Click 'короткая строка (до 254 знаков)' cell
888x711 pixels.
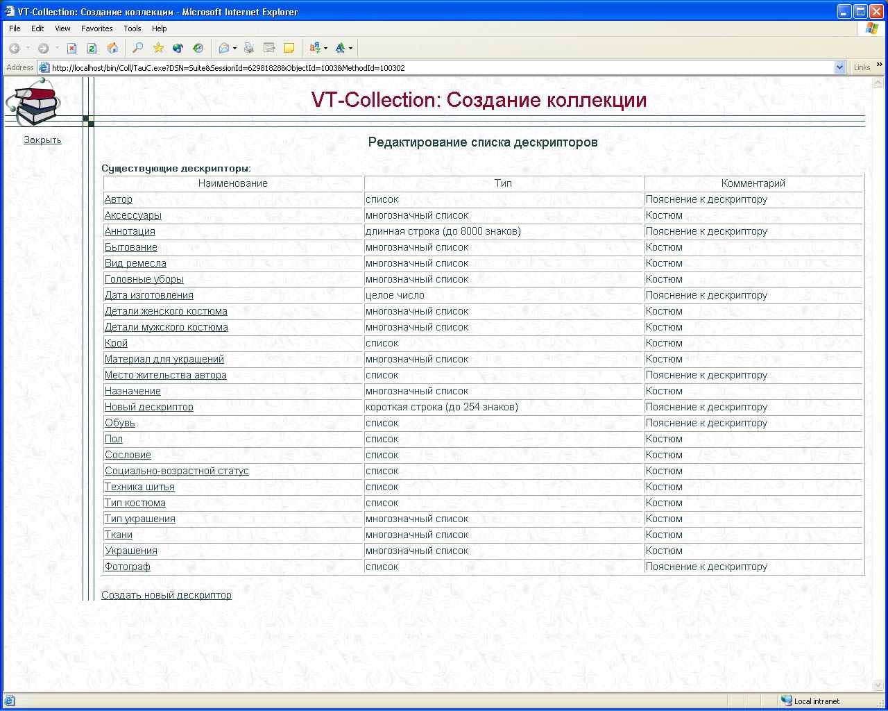pos(504,407)
